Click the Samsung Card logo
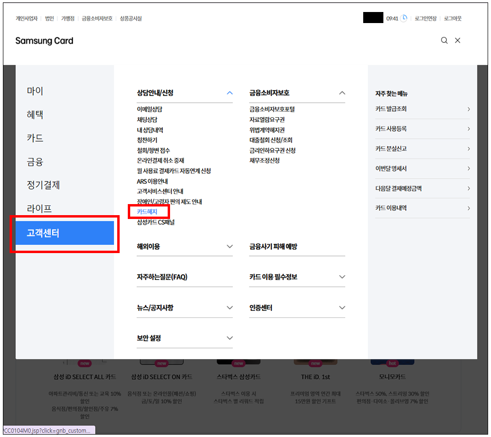Screen dimensions: 491x437 [44, 41]
